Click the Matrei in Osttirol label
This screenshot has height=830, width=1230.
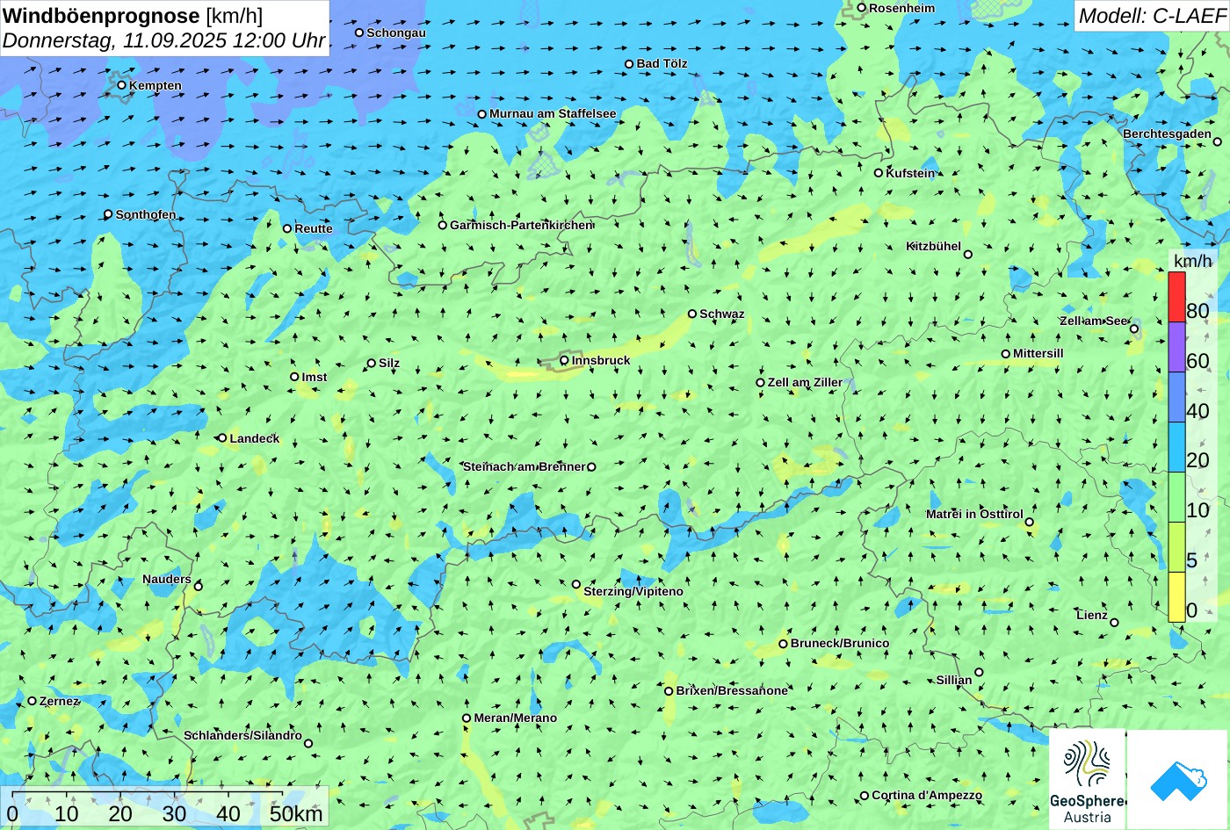(x=974, y=514)
